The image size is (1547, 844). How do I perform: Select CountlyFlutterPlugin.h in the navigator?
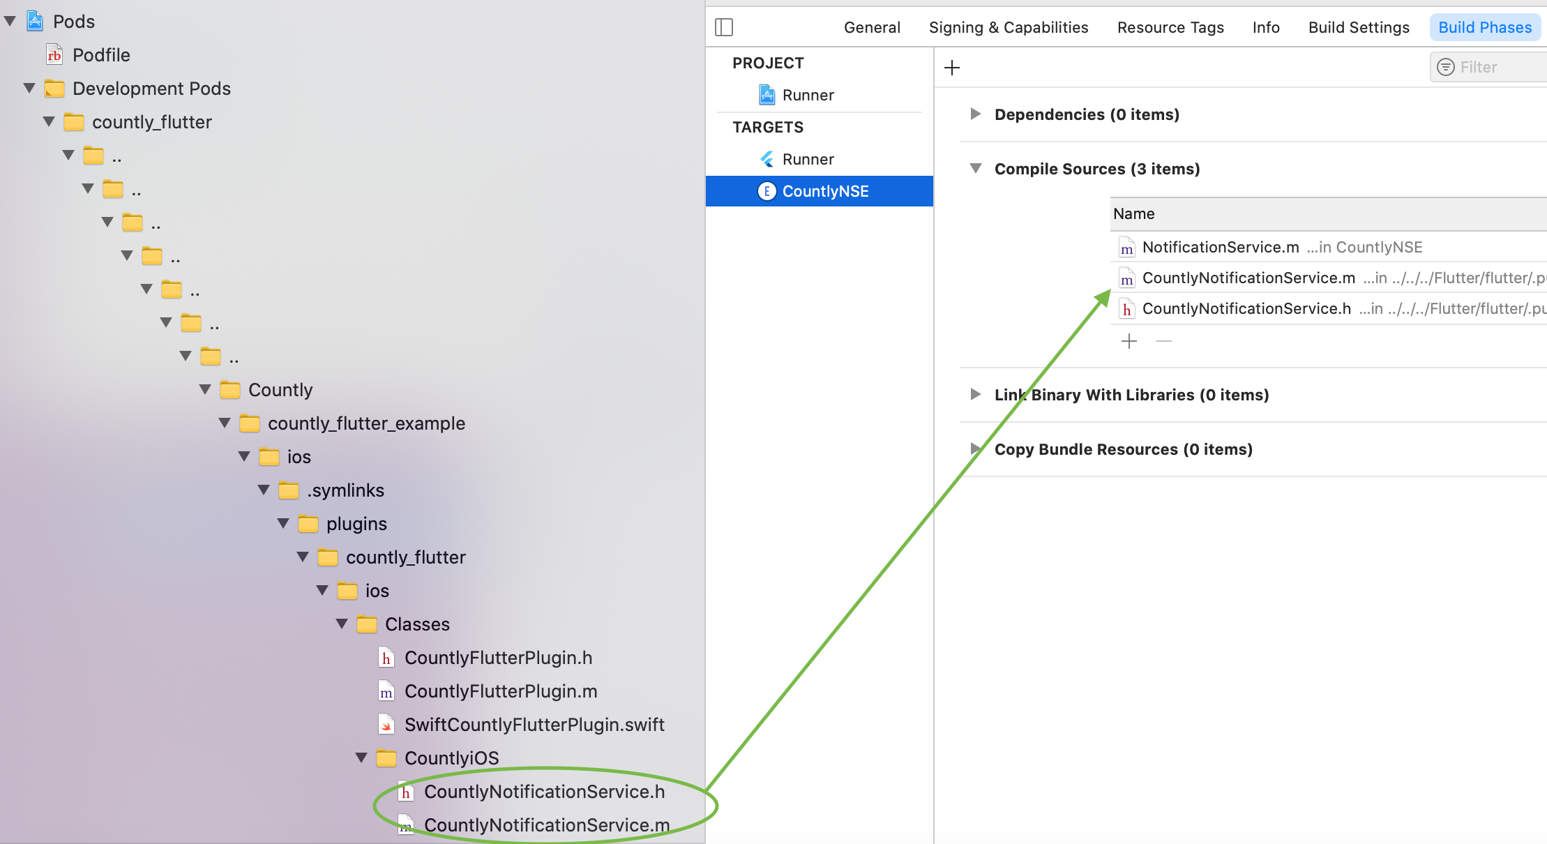coord(498,658)
